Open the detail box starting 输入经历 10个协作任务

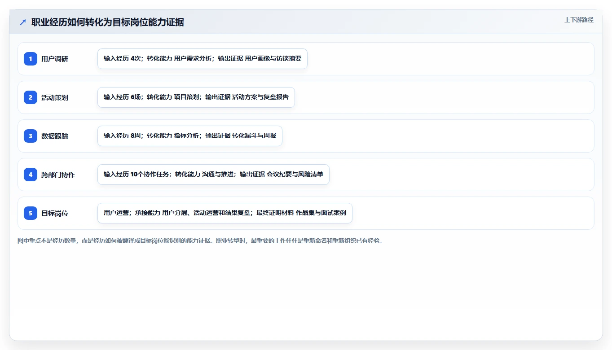click(x=213, y=175)
